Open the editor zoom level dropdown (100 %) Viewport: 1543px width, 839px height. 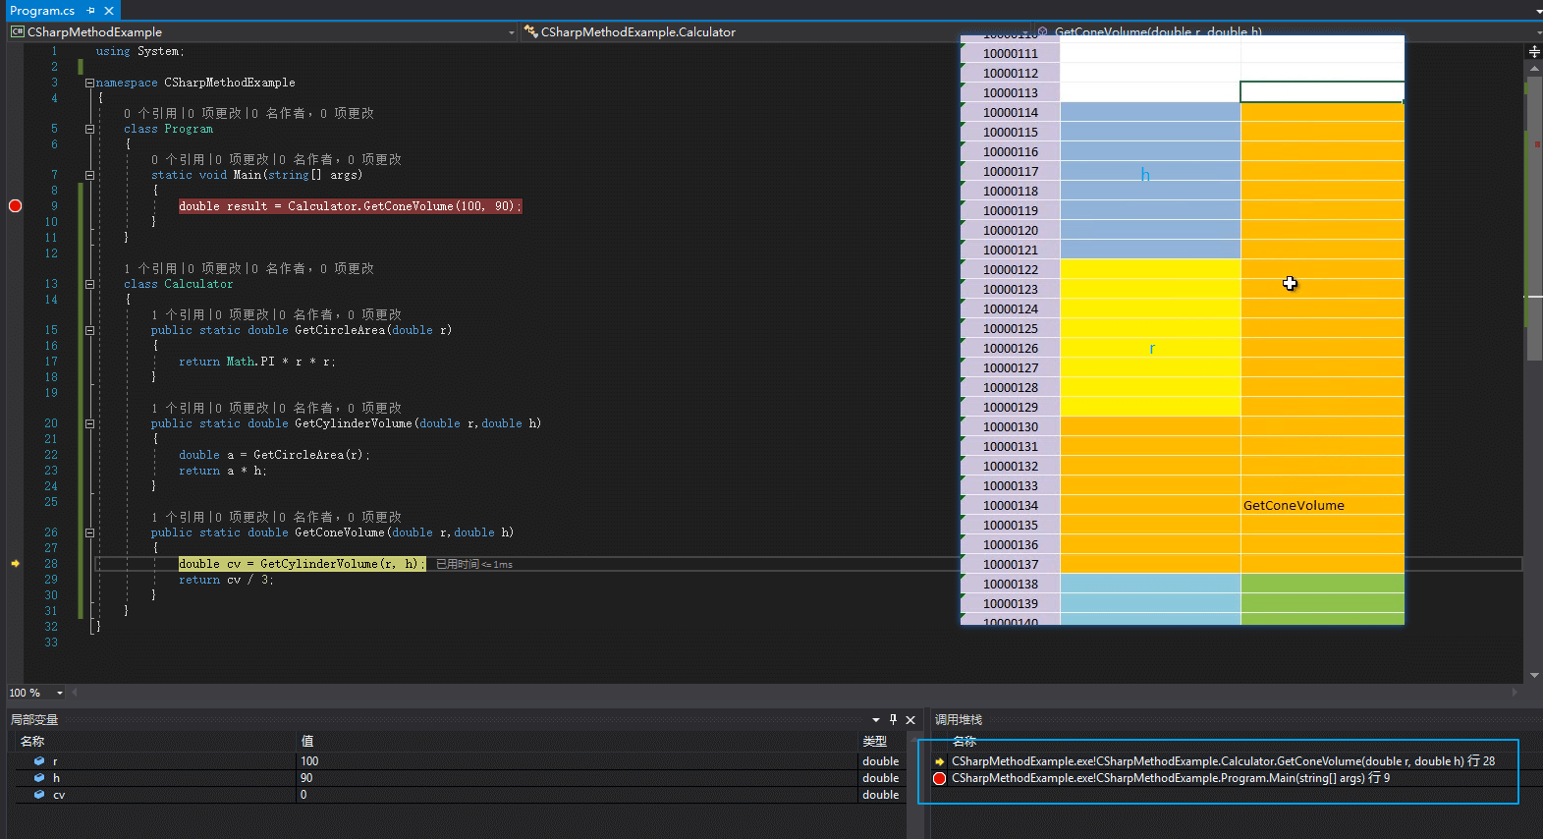(x=60, y=694)
